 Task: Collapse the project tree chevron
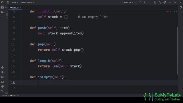(x=7, y=12)
